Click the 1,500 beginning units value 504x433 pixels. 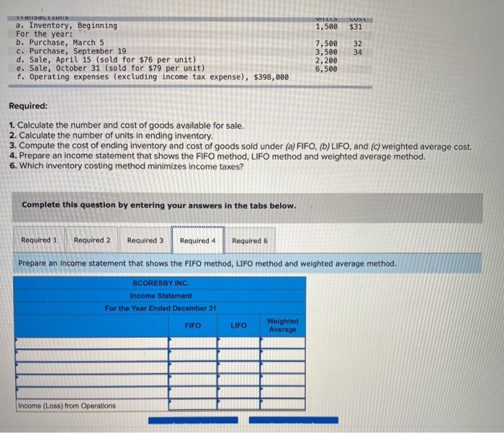coord(326,27)
